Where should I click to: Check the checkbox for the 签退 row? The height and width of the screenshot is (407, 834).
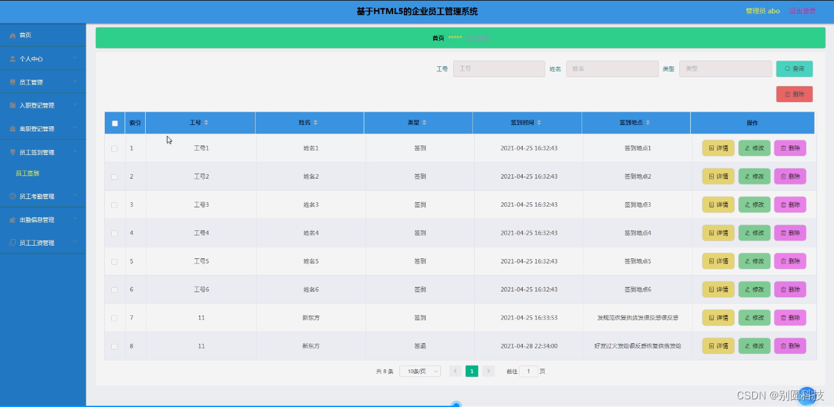(115, 346)
